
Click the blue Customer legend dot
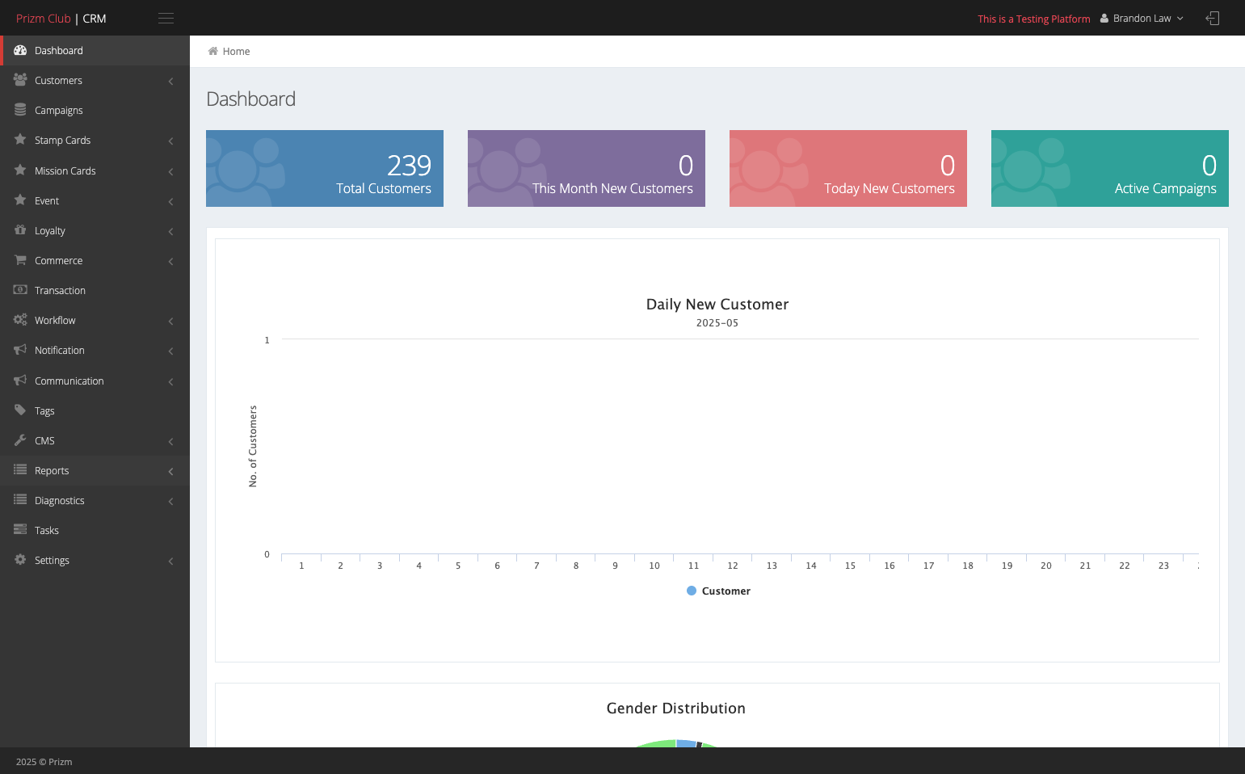692,591
